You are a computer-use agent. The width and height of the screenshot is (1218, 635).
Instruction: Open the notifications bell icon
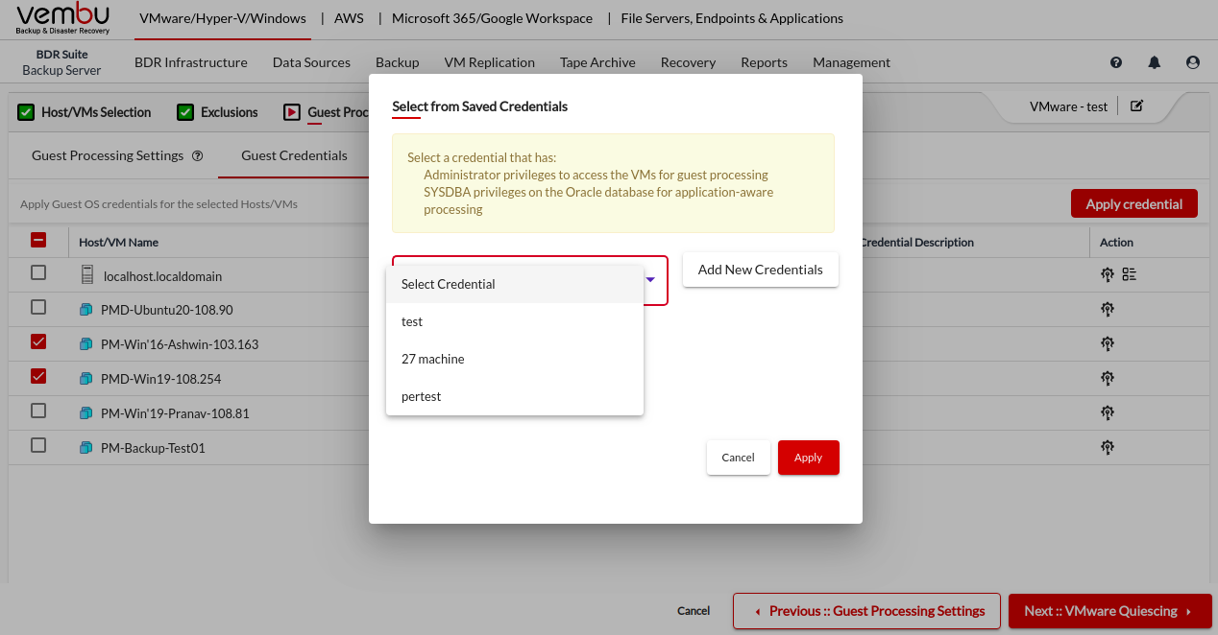[x=1155, y=62]
